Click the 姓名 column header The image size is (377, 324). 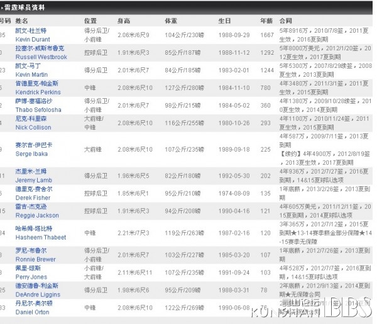(x=21, y=21)
